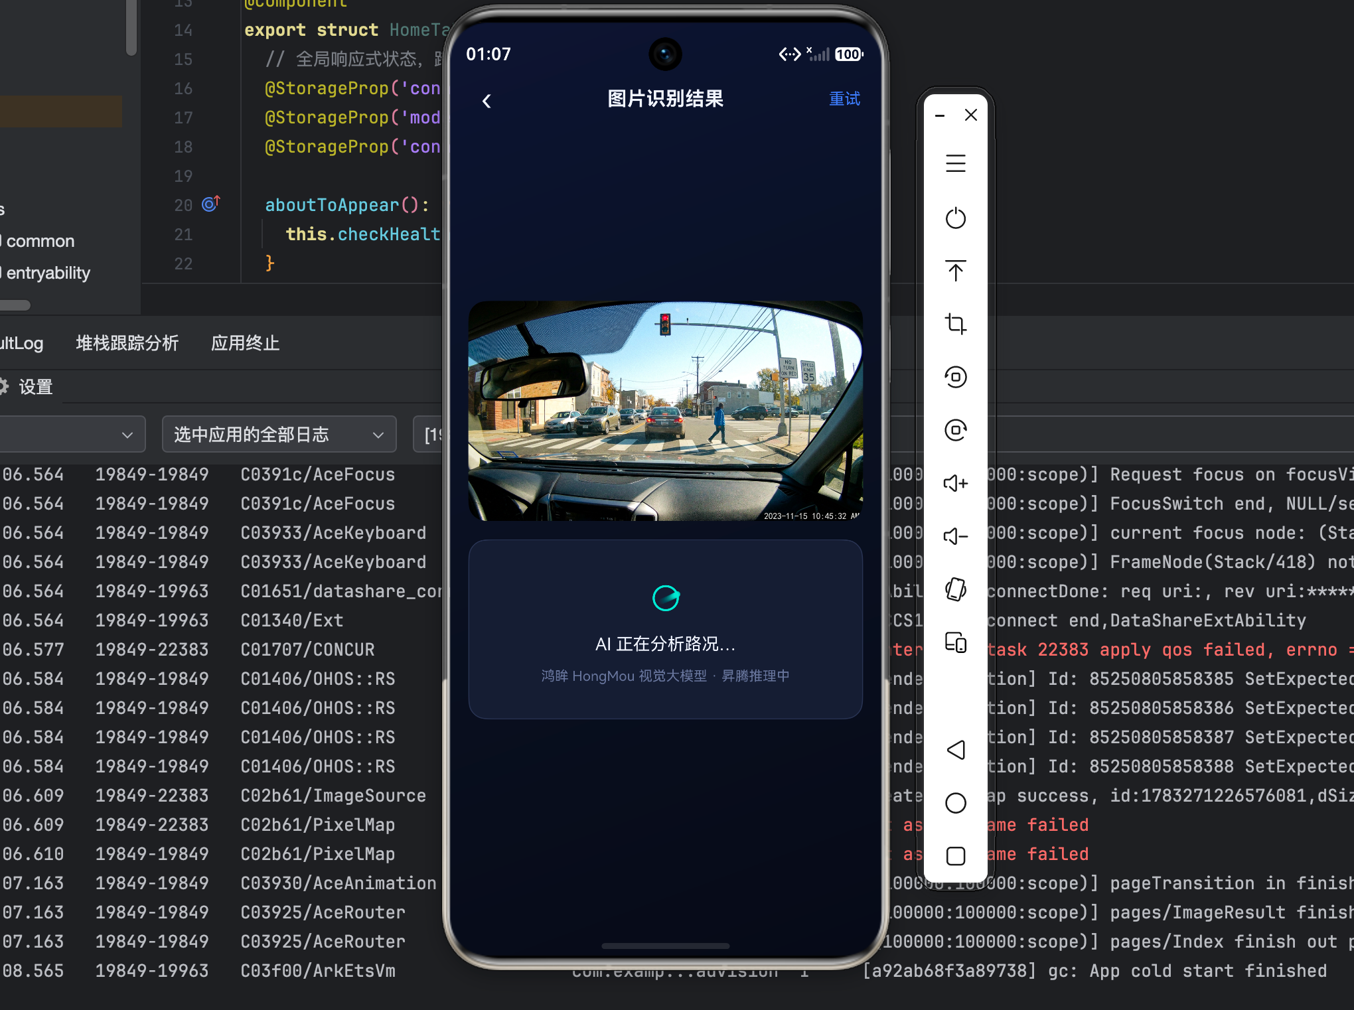Tap the 重试 retry link

click(844, 99)
